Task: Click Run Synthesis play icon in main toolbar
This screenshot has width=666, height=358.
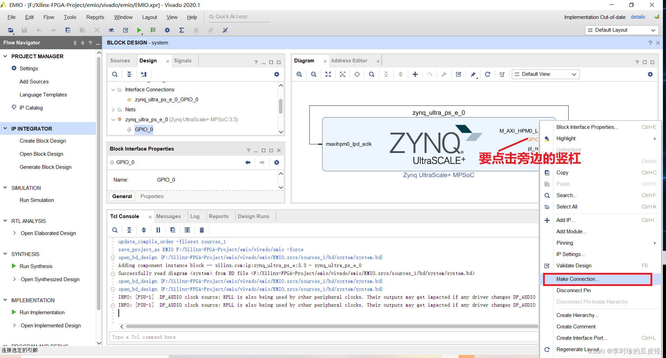Action: pos(139,30)
